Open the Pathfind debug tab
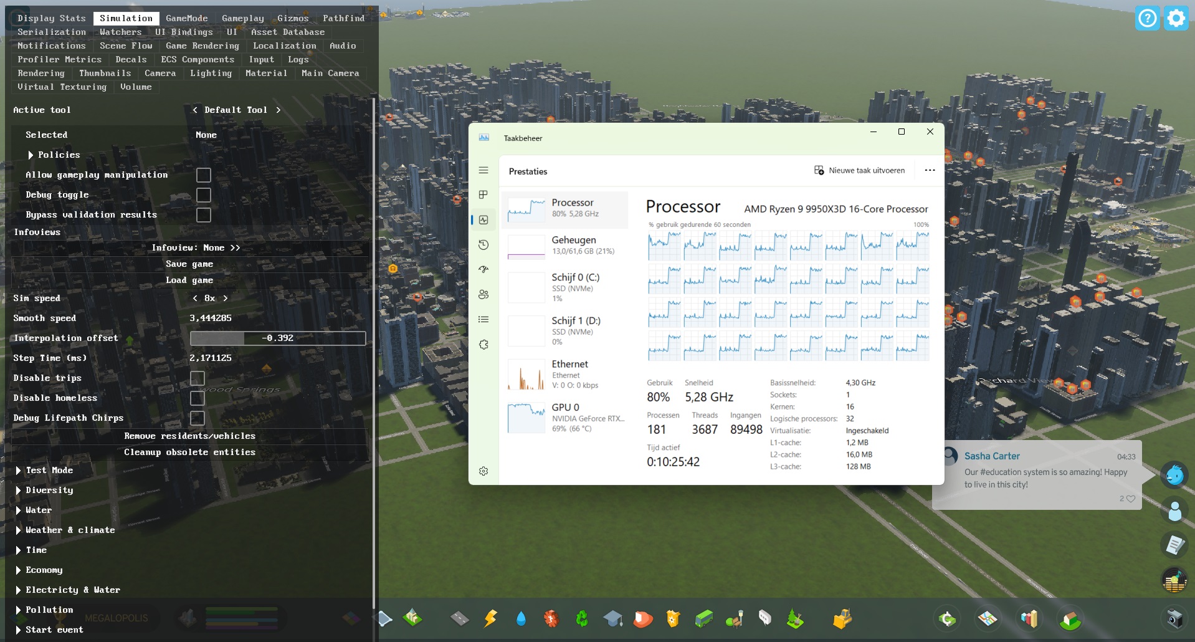The height and width of the screenshot is (642, 1195). click(343, 19)
